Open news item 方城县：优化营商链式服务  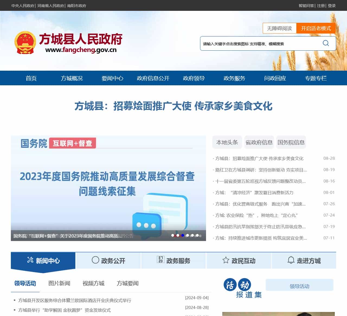point(261,204)
